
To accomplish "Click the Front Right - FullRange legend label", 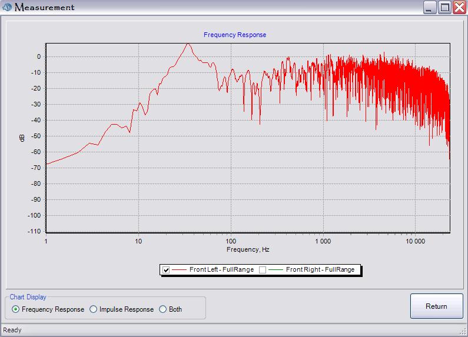I will pyautogui.click(x=320, y=269).
